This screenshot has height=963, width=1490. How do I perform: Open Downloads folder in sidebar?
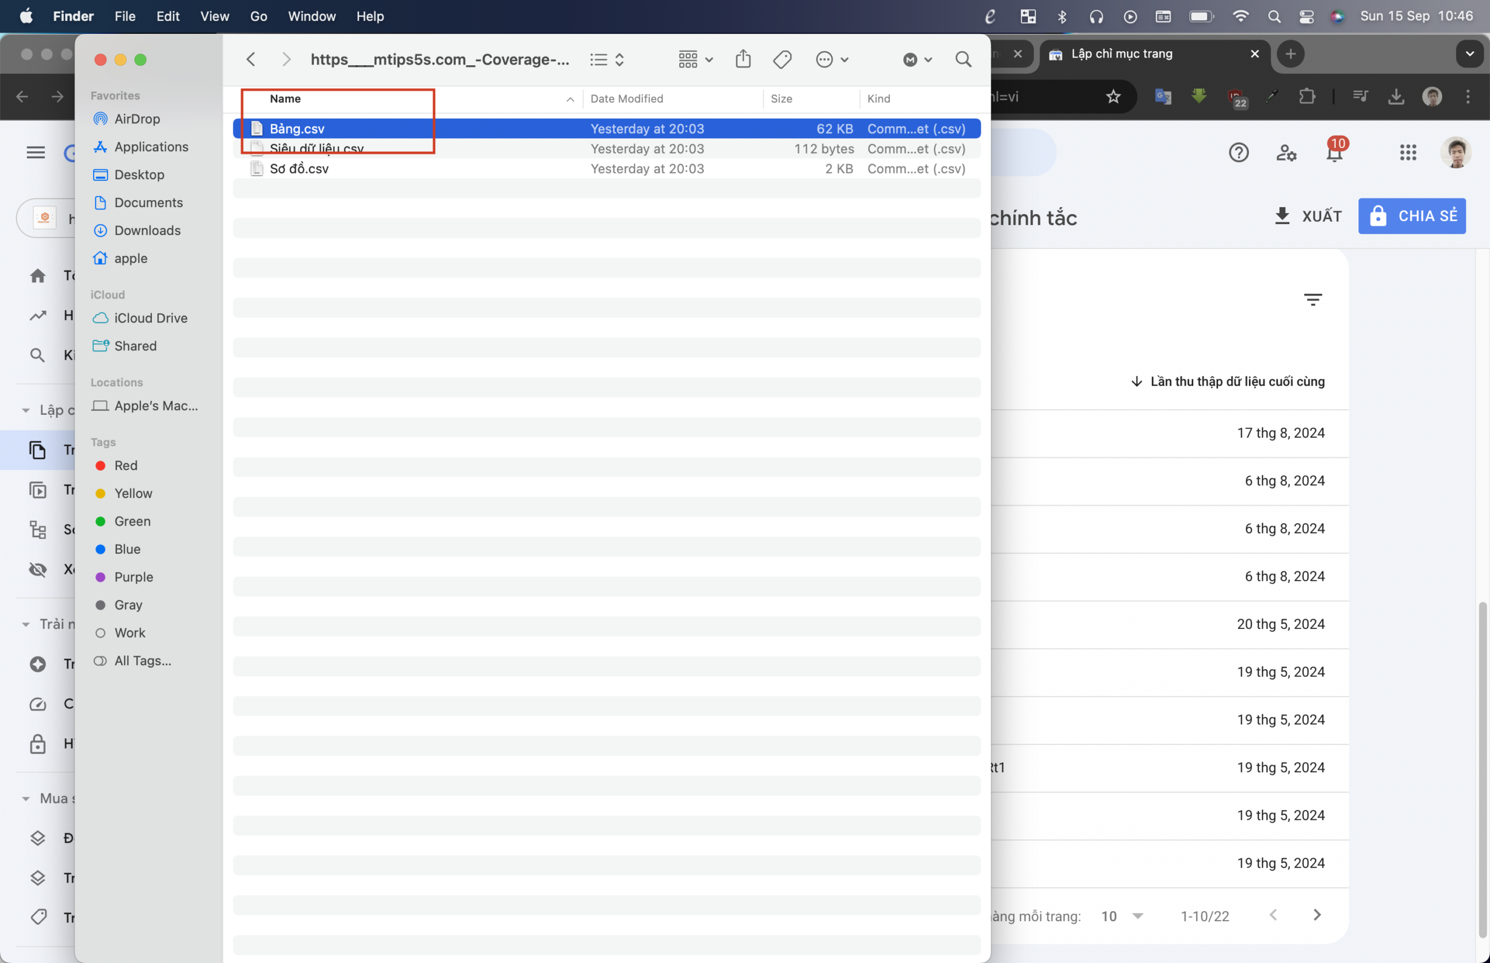[x=147, y=230]
